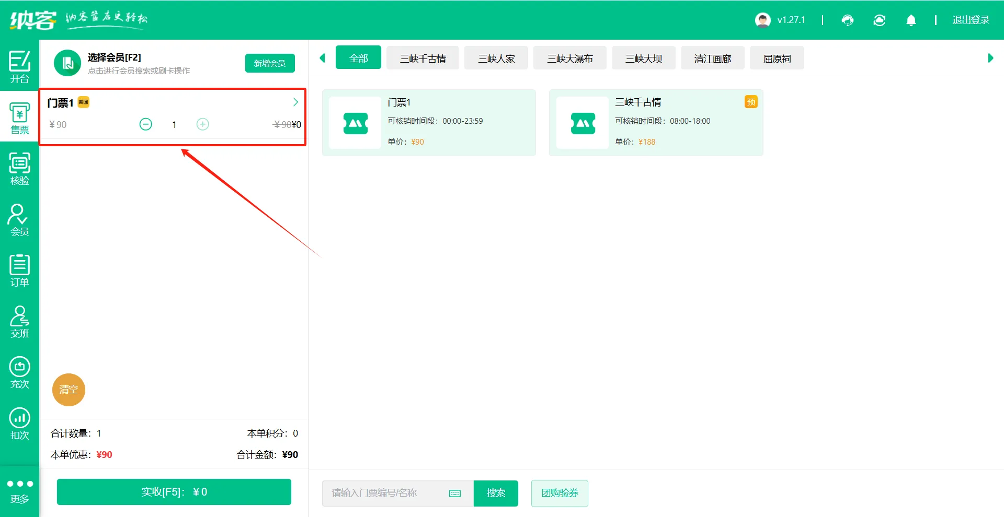This screenshot has height=517, width=1004.
Task: Decrease 门票1 quantity with minus button
Action: pos(146,124)
